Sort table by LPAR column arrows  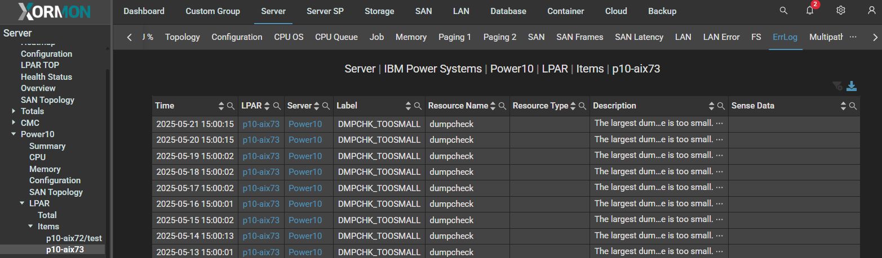coord(267,106)
